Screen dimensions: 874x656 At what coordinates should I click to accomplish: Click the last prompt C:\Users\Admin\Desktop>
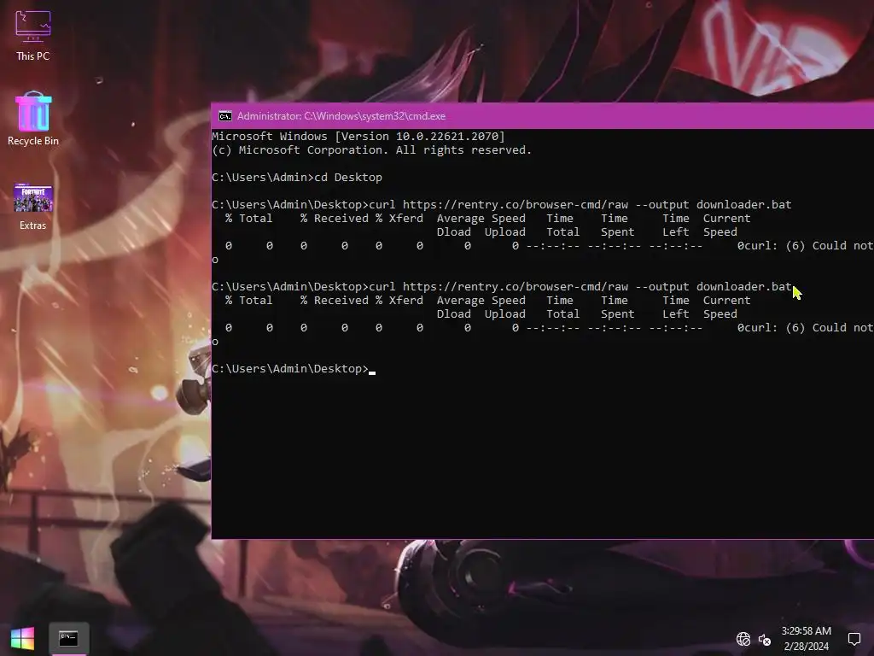(x=290, y=369)
